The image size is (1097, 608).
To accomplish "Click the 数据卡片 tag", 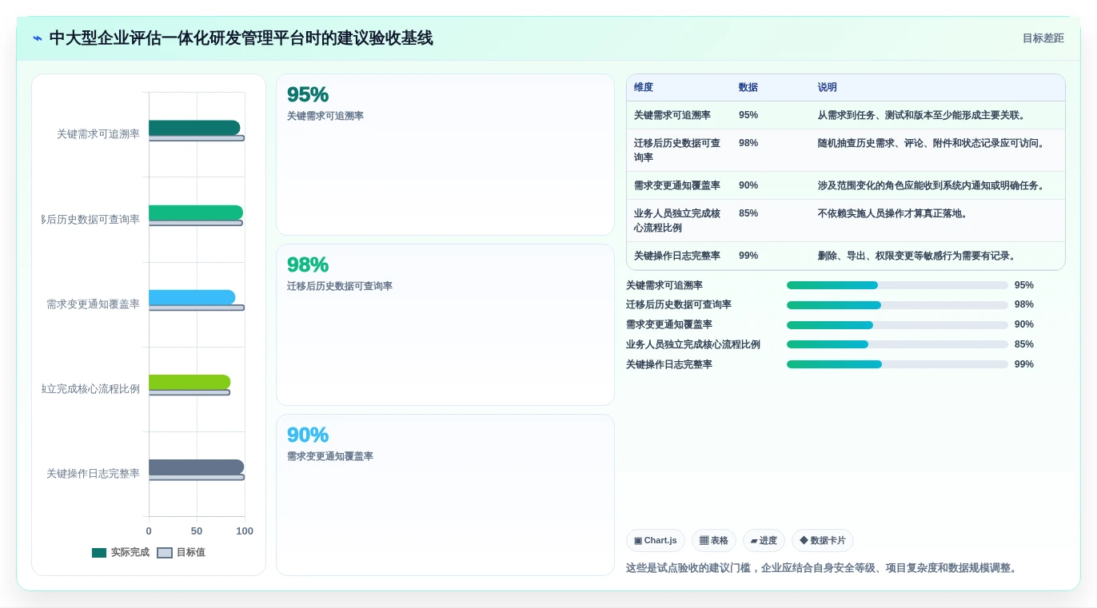I will point(822,541).
